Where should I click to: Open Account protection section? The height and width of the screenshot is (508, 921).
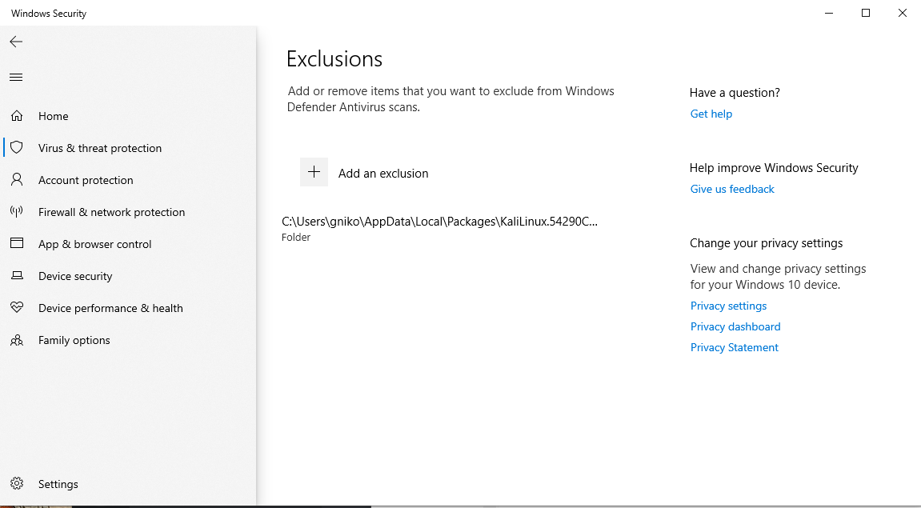pyautogui.click(x=86, y=180)
